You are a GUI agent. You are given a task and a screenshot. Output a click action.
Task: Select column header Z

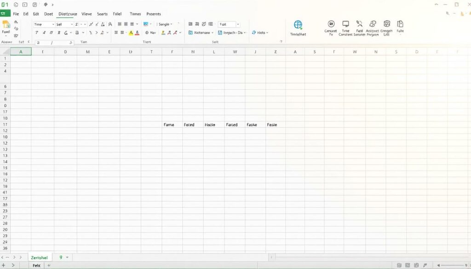pos(276,52)
